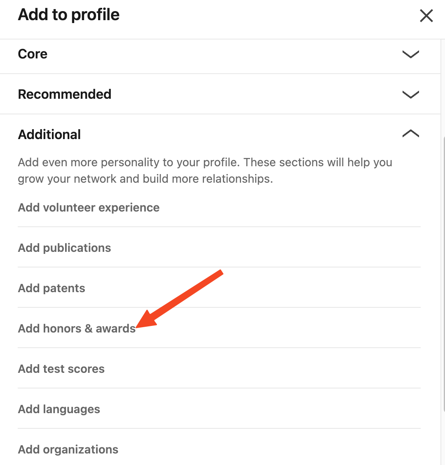Select Add patents option
This screenshot has height=465, width=445.
tap(52, 288)
